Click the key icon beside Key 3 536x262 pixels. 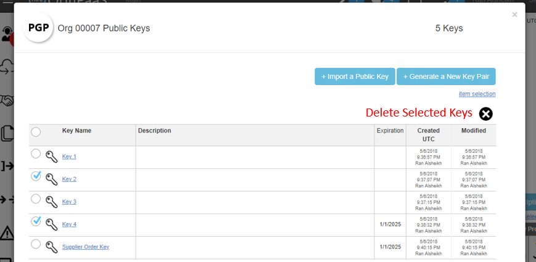coord(51,202)
